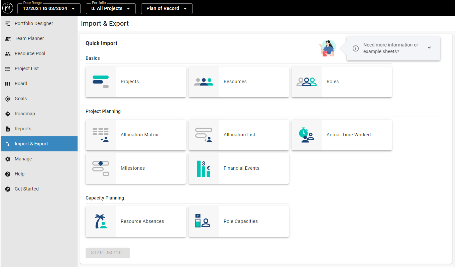Open the Date Range dropdown

pyautogui.click(x=49, y=8)
